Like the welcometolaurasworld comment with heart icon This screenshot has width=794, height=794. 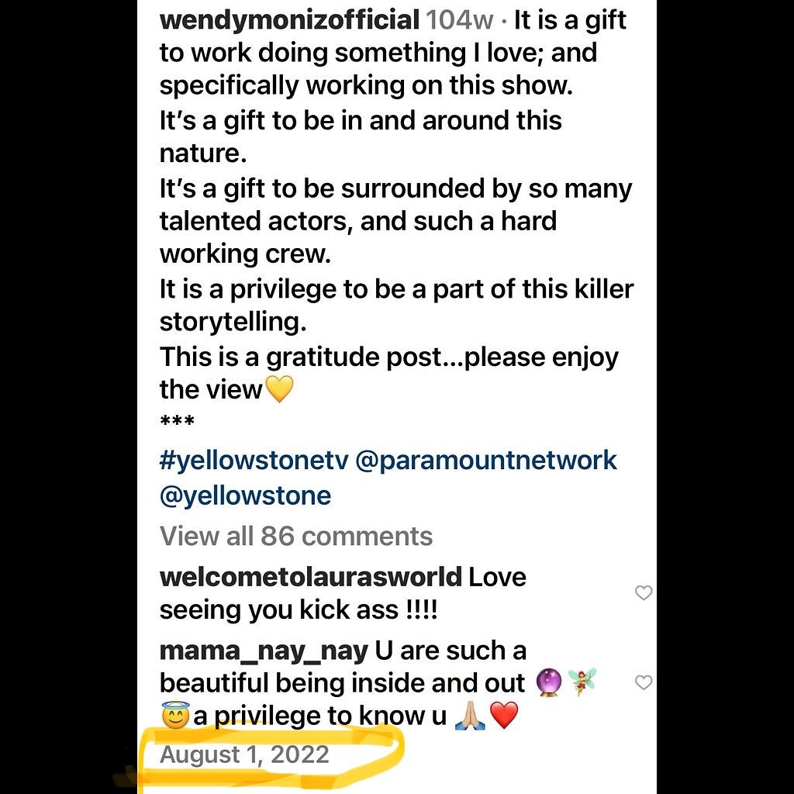[x=644, y=593]
